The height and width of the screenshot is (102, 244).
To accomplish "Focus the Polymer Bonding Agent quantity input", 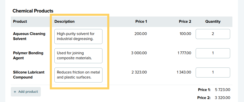I will 213,53.
